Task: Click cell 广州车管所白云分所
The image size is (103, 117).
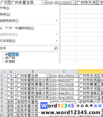Action: tap(33, 80)
